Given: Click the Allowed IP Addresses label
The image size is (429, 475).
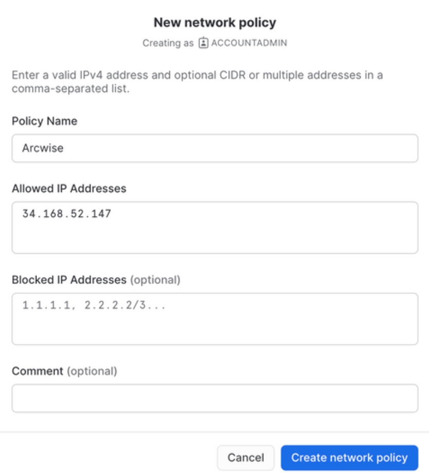Looking at the screenshot, I should [69, 189].
